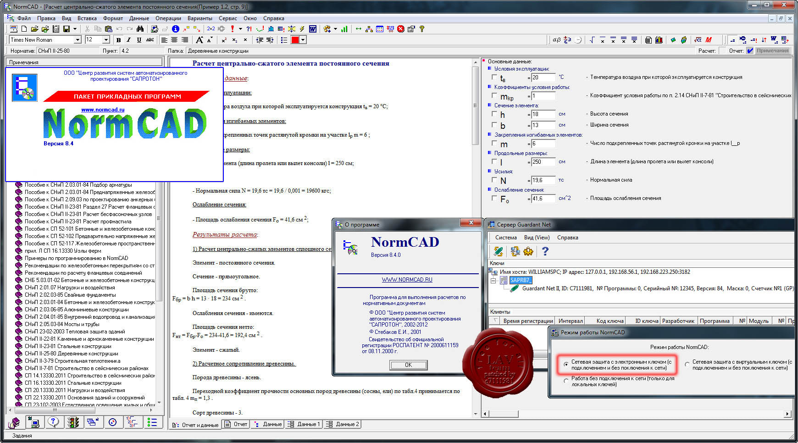Screen dimensions: 798x443
Task: Open Система menu in Guardant Net
Action: [506, 238]
